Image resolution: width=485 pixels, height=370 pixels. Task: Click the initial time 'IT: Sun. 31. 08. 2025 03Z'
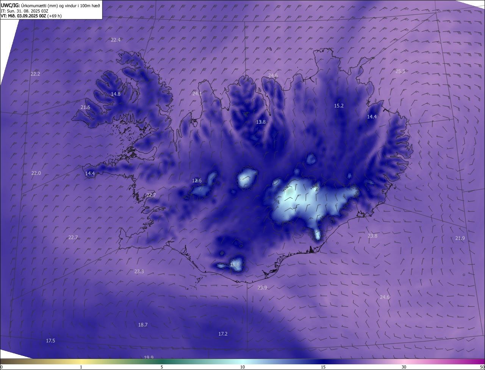(24, 11)
